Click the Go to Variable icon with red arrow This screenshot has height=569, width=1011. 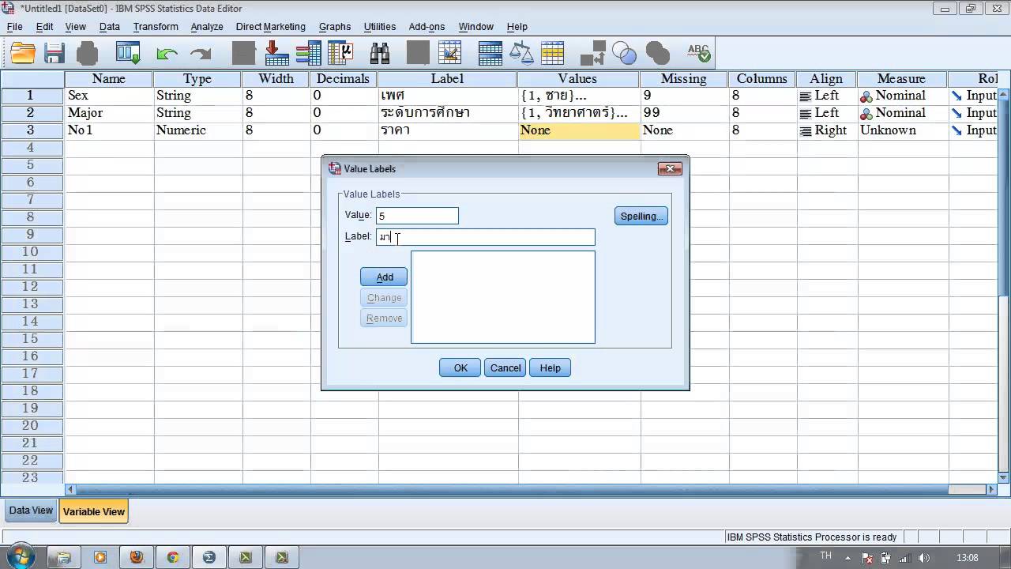click(x=276, y=54)
